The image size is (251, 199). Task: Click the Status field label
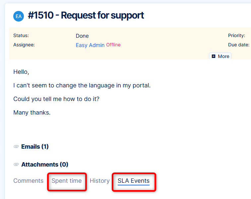point(21,35)
